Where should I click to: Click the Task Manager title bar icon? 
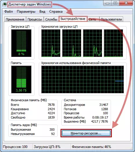(x=4, y=4)
